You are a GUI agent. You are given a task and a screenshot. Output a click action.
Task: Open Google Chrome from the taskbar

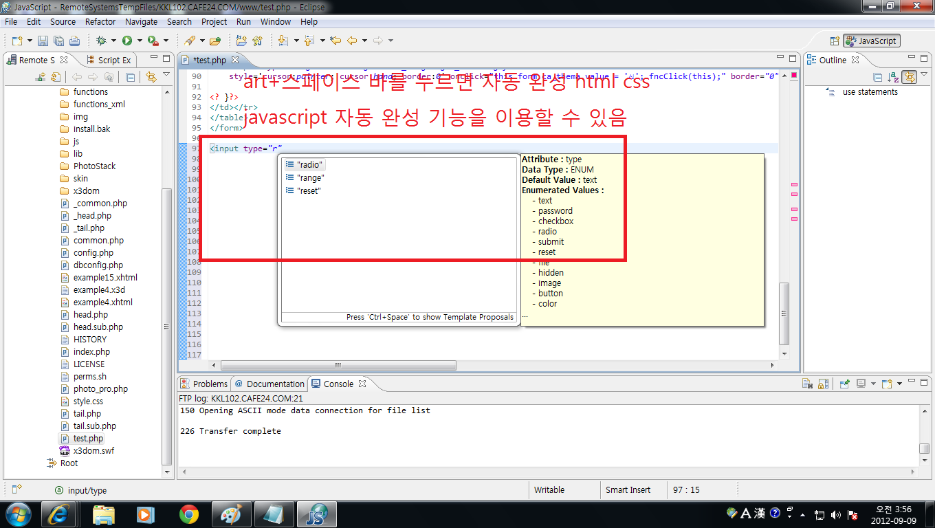[189, 514]
